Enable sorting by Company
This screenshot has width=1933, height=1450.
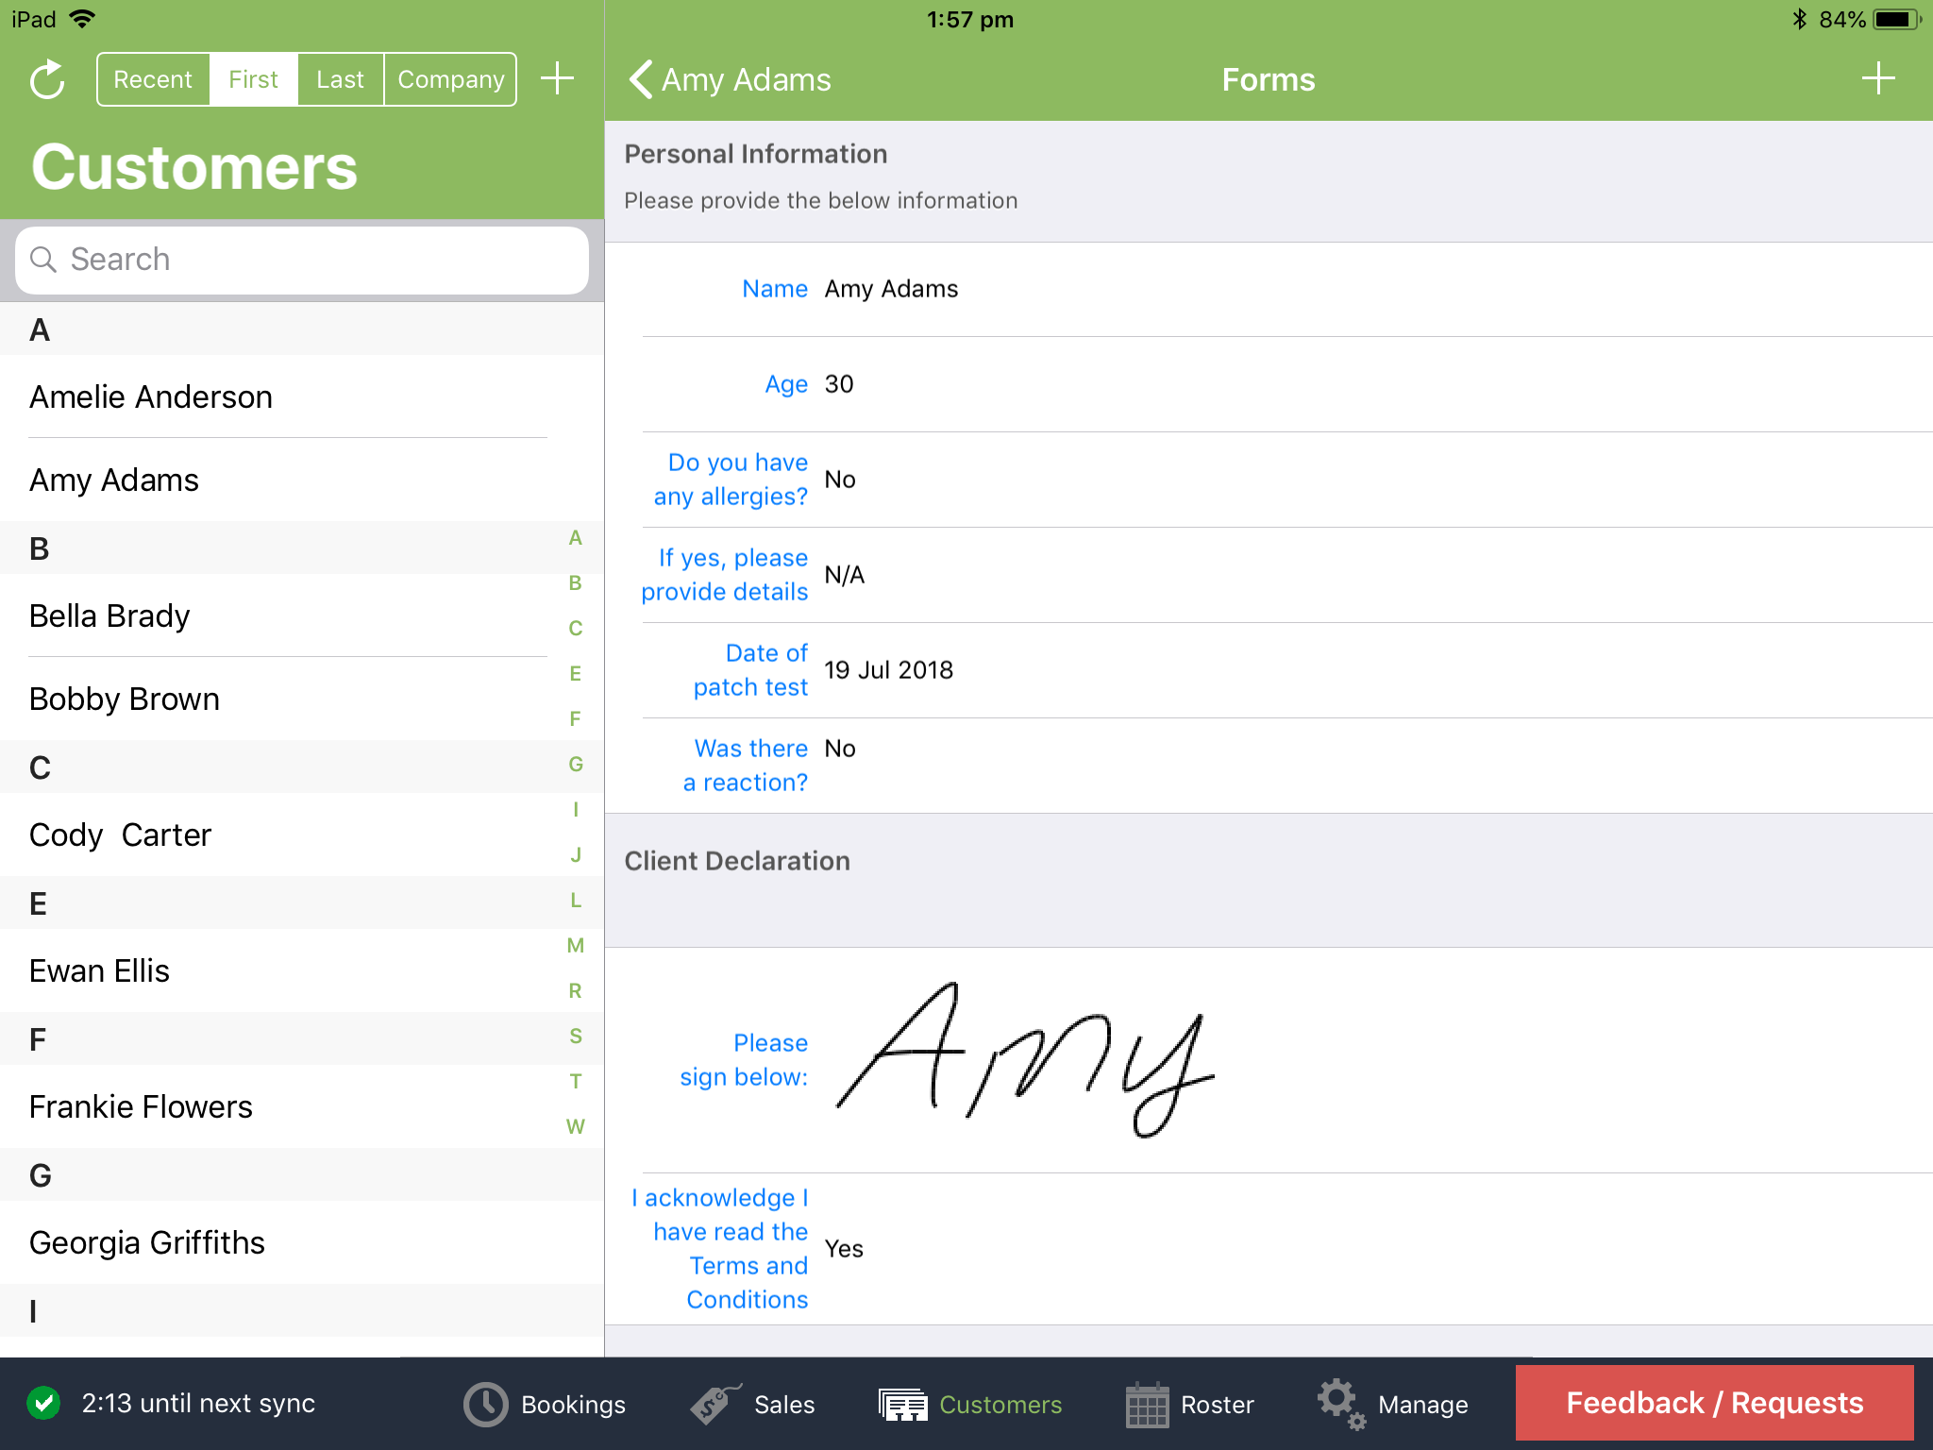pyautogui.click(x=450, y=79)
